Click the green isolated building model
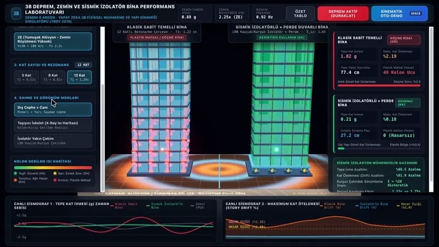 click(x=282, y=106)
